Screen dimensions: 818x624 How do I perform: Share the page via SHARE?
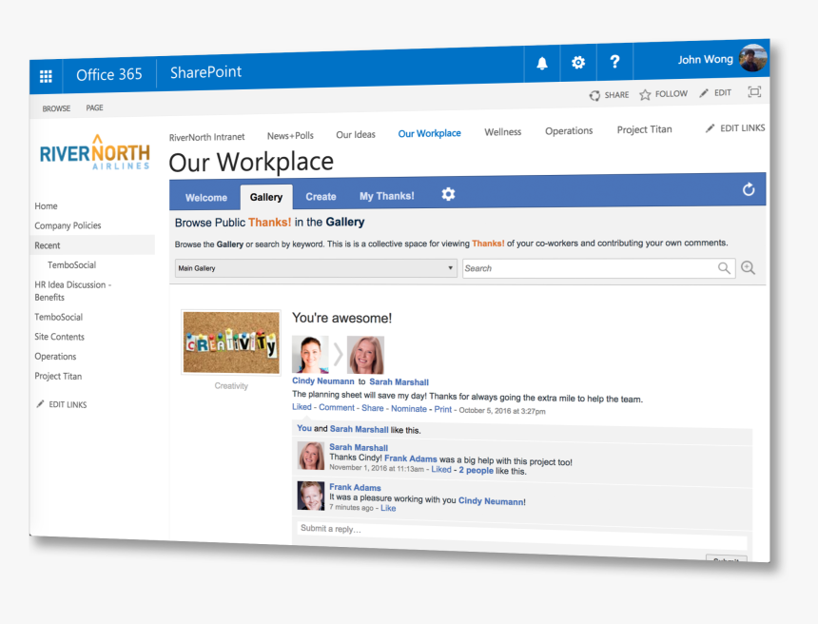[x=609, y=95]
